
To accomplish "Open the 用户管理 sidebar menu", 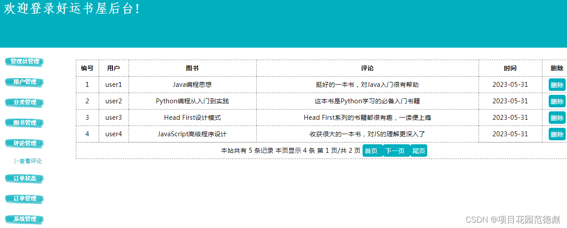I will [x=25, y=82].
